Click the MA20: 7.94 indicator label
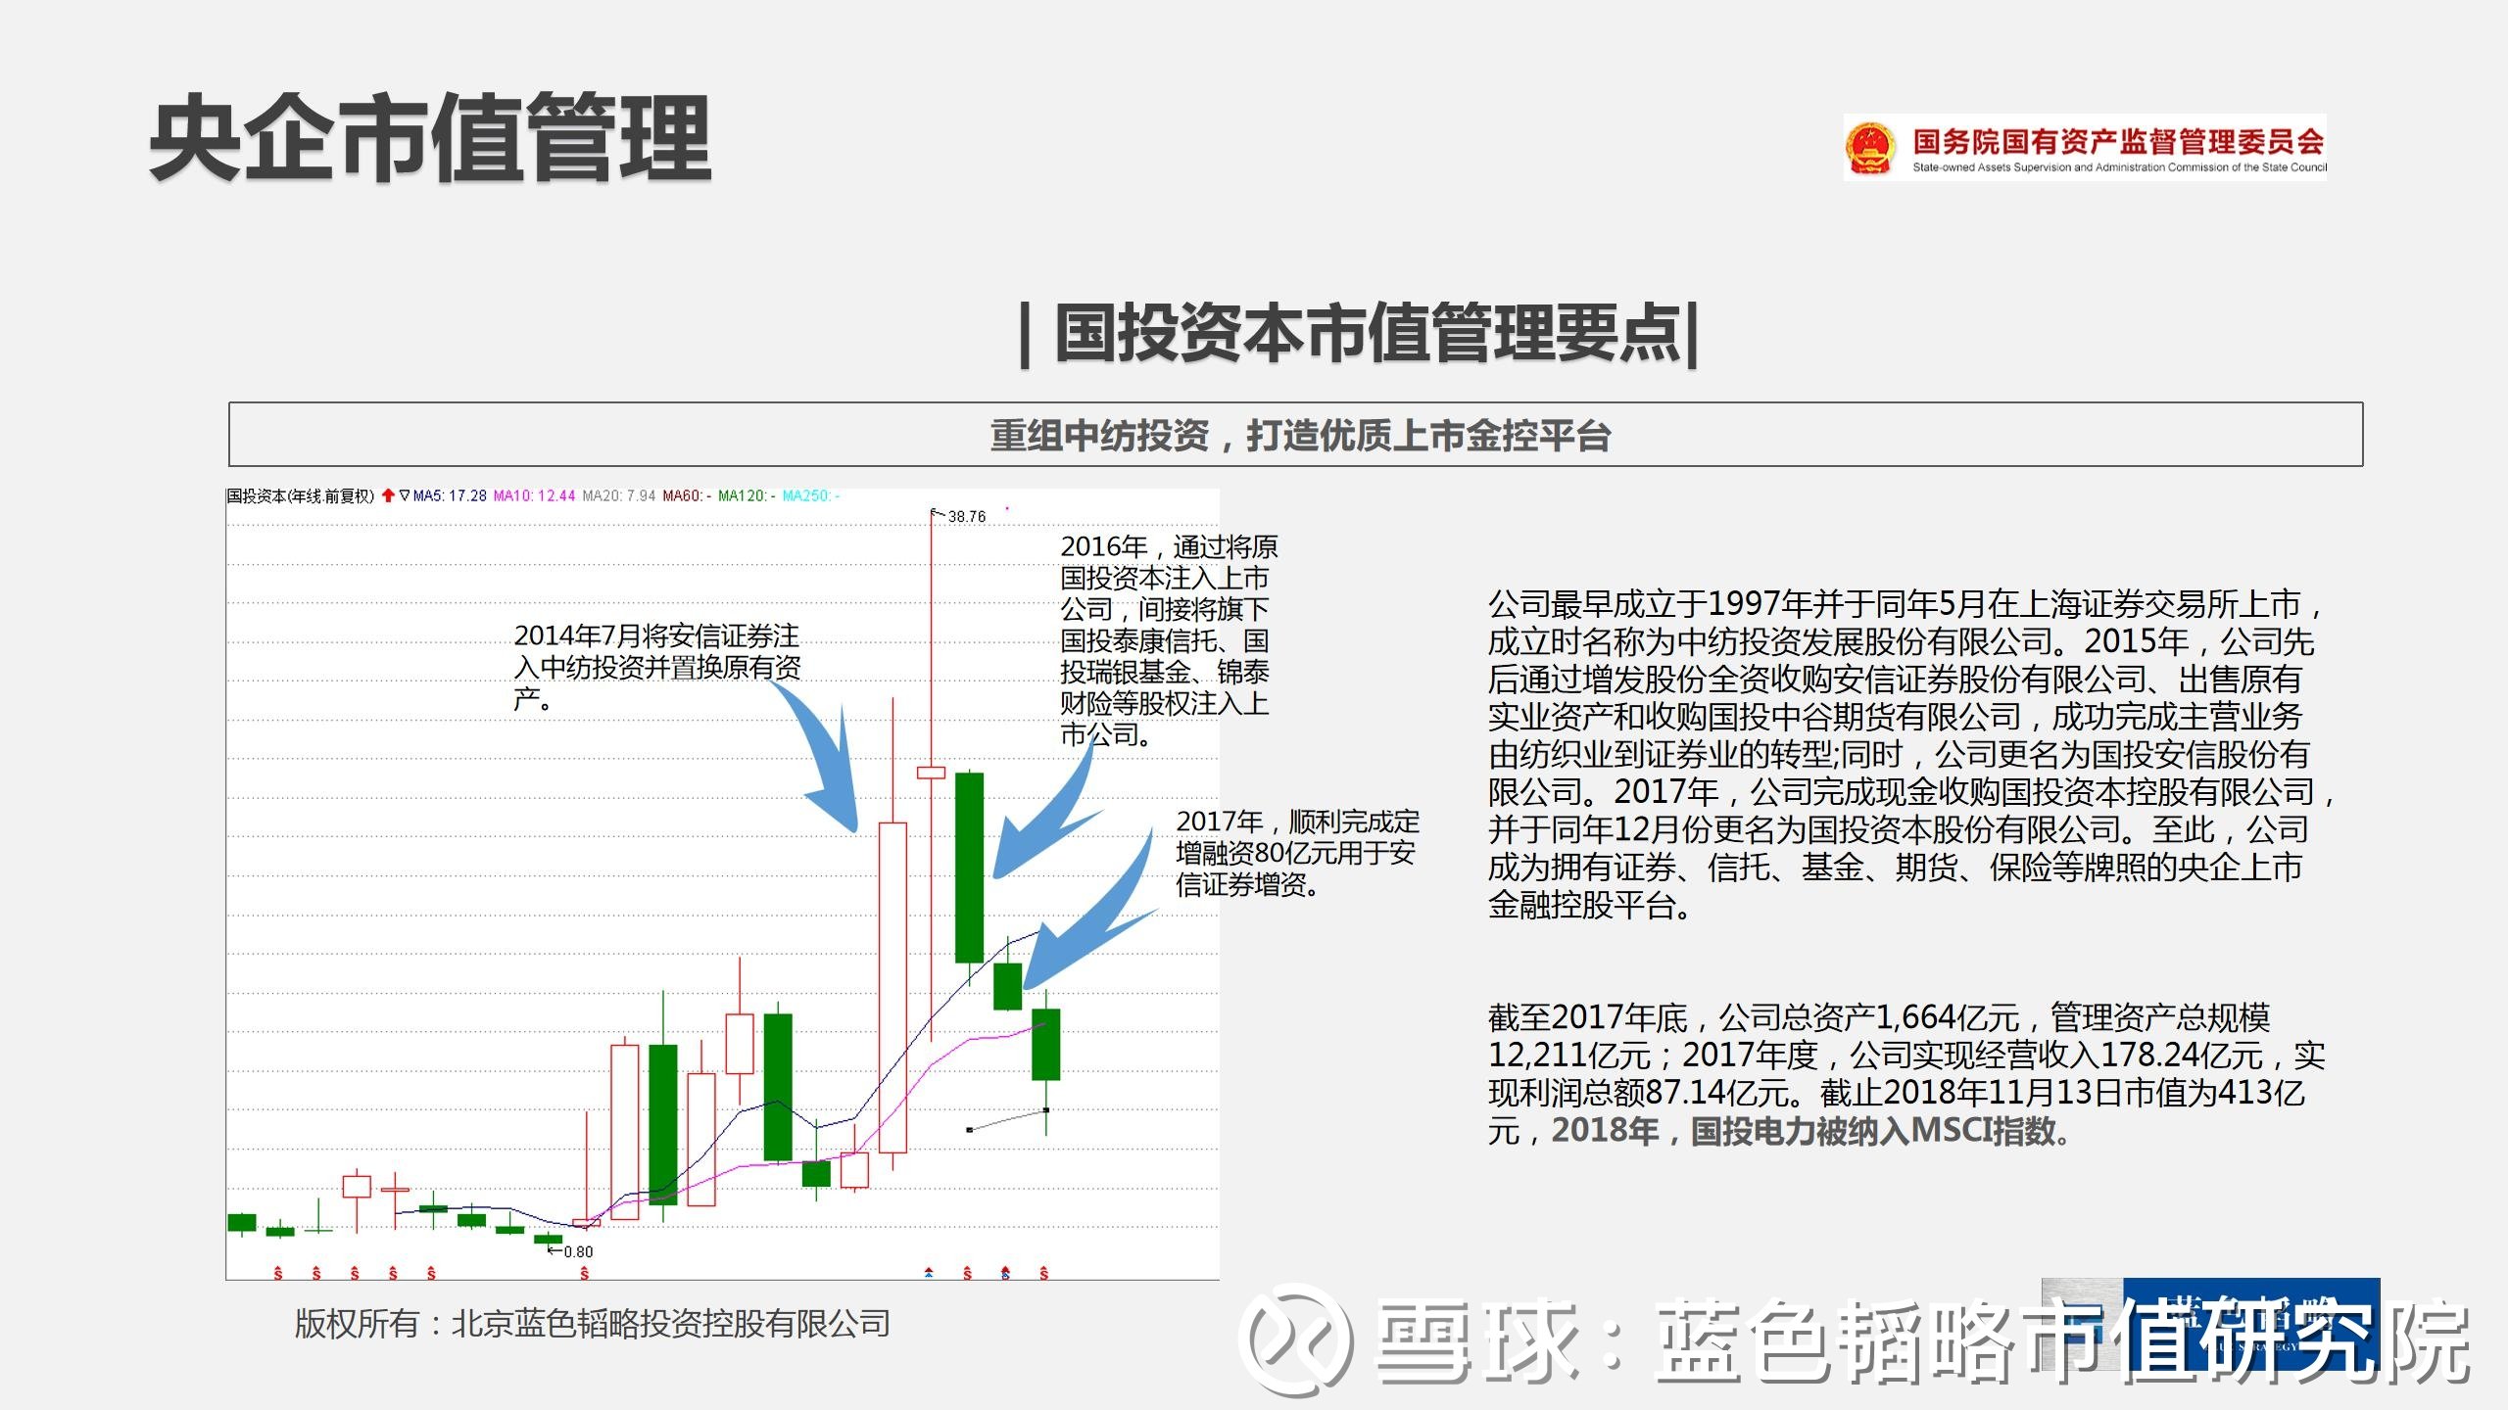Screen dimensions: 2508x1410 point(619,495)
